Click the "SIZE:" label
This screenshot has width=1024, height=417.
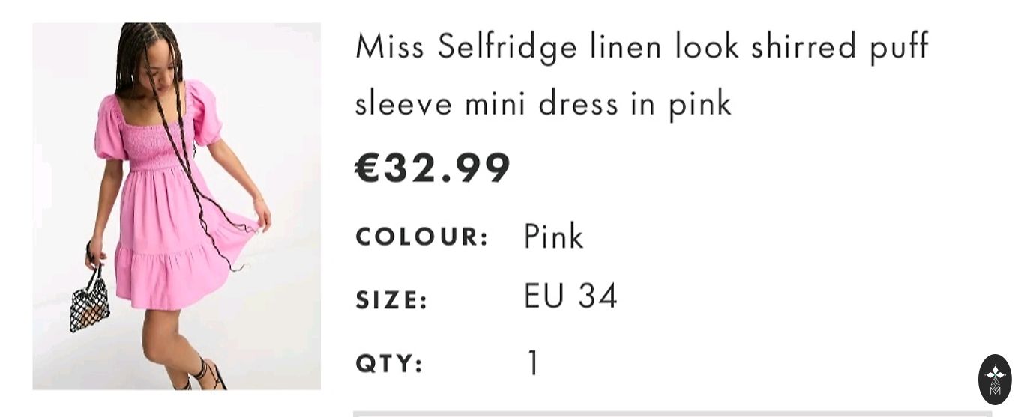391,301
